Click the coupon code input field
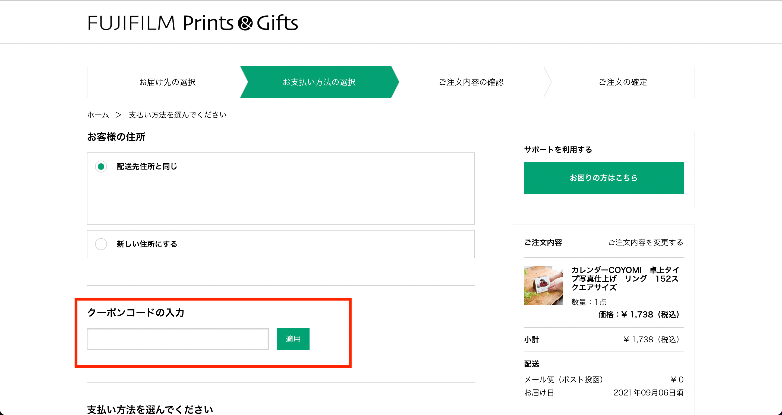 tap(178, 339)
